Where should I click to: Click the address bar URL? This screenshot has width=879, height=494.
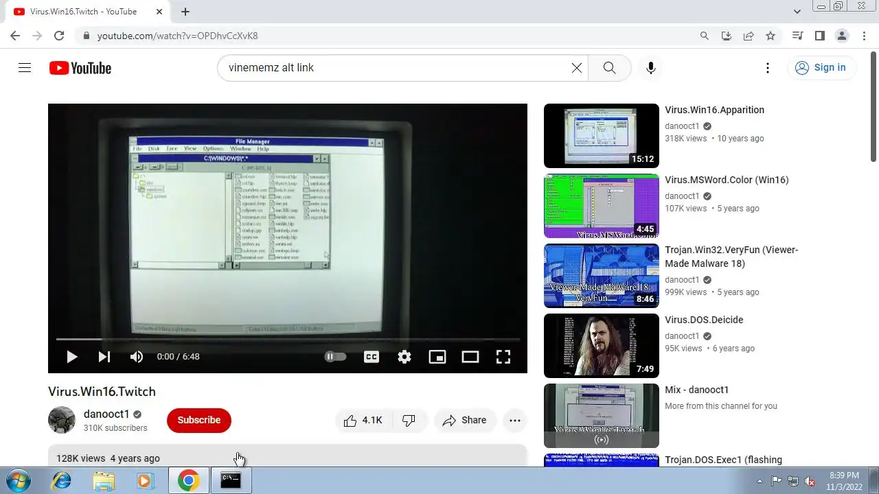tap(177, 36)
